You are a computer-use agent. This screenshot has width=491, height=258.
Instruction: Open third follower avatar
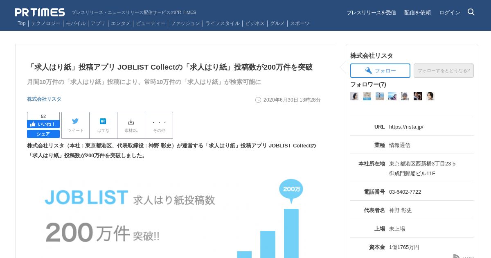(x=380, y=96)
